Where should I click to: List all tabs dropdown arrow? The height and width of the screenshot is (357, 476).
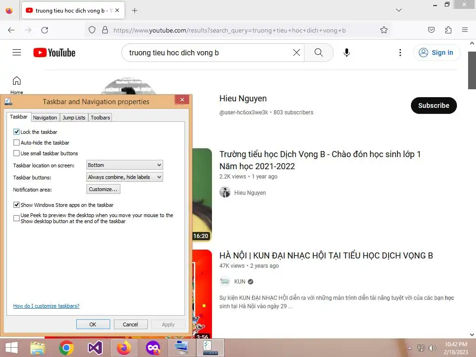(x=399, y=10)
